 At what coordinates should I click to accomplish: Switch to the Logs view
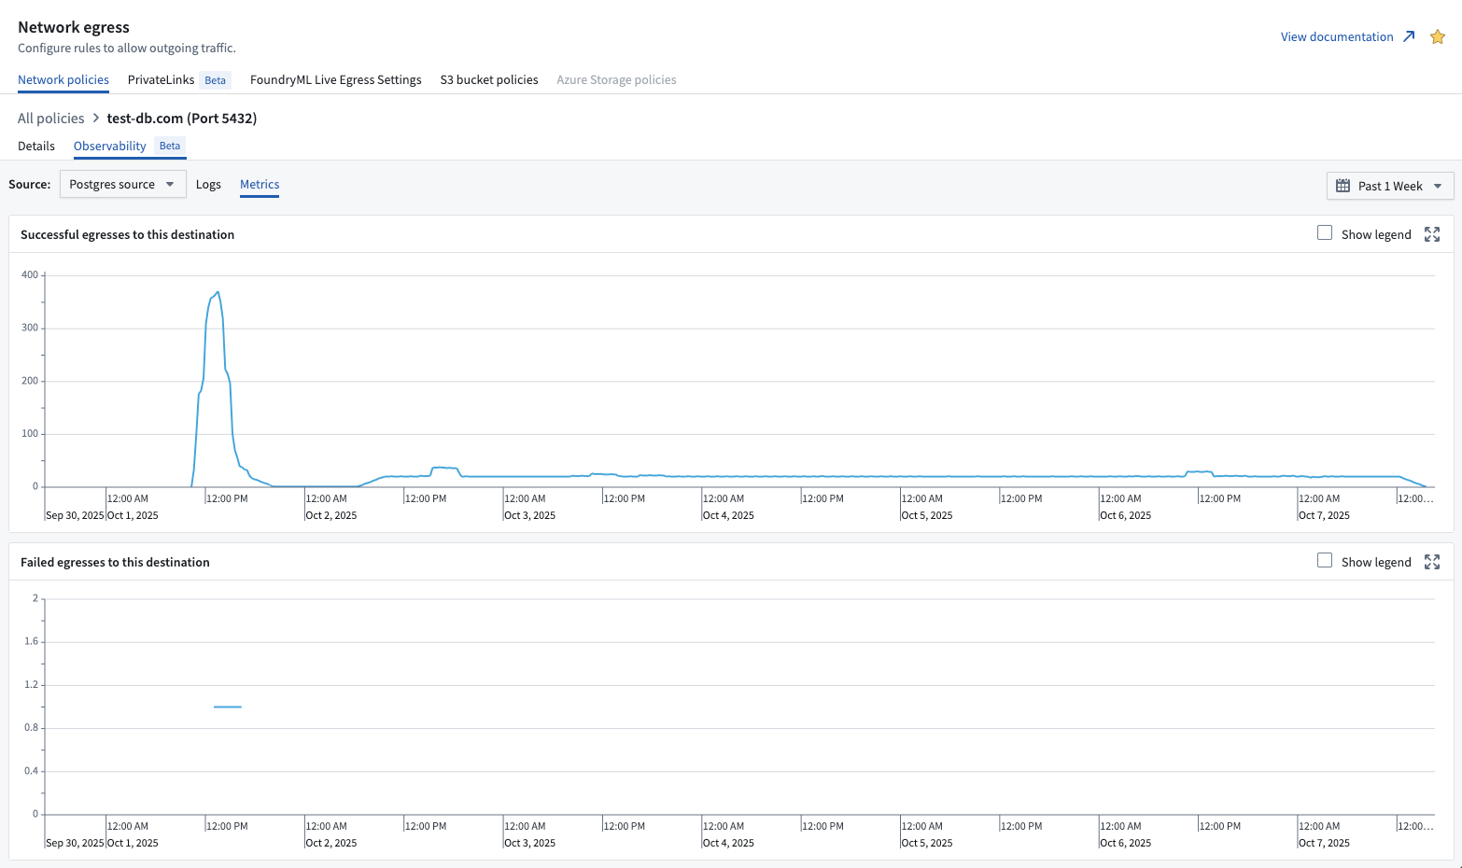(208, 185)
